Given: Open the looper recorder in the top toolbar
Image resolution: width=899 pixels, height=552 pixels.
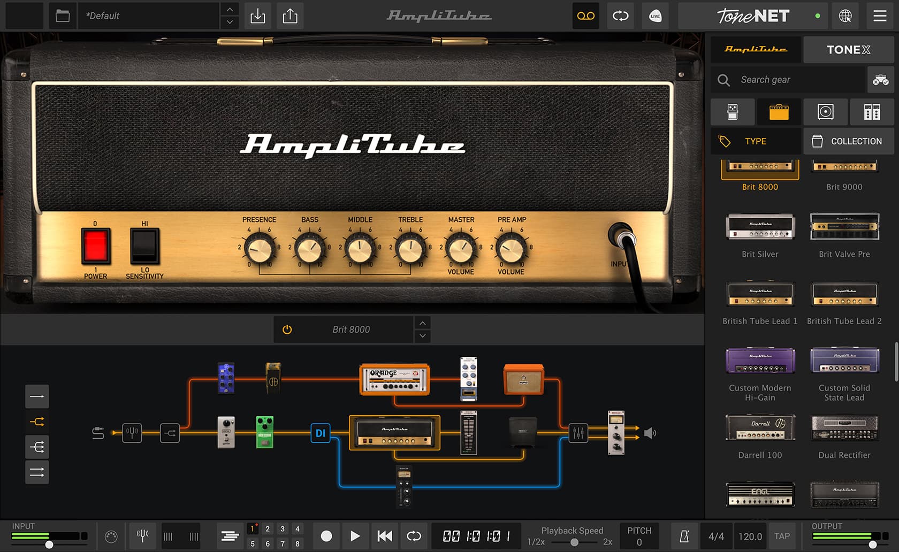Looking at the screenshot, I should point(586,16).
